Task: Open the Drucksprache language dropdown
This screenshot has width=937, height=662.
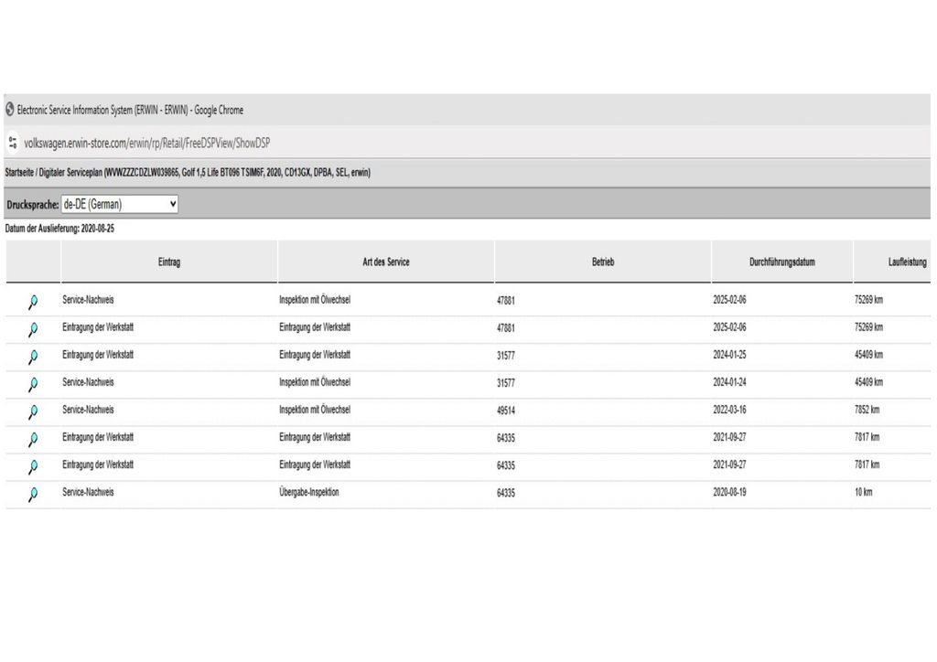Action: [119, 205]
